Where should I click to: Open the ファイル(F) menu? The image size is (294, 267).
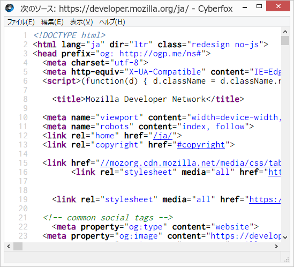pyautogui.click(x=21, y=22)
